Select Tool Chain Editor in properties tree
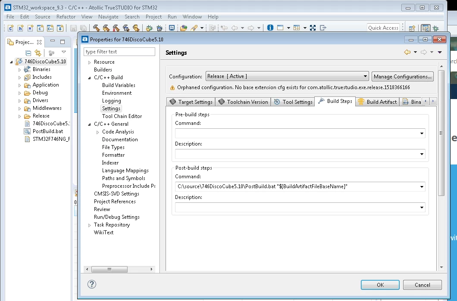457x301 pixels. click(122, 116)
